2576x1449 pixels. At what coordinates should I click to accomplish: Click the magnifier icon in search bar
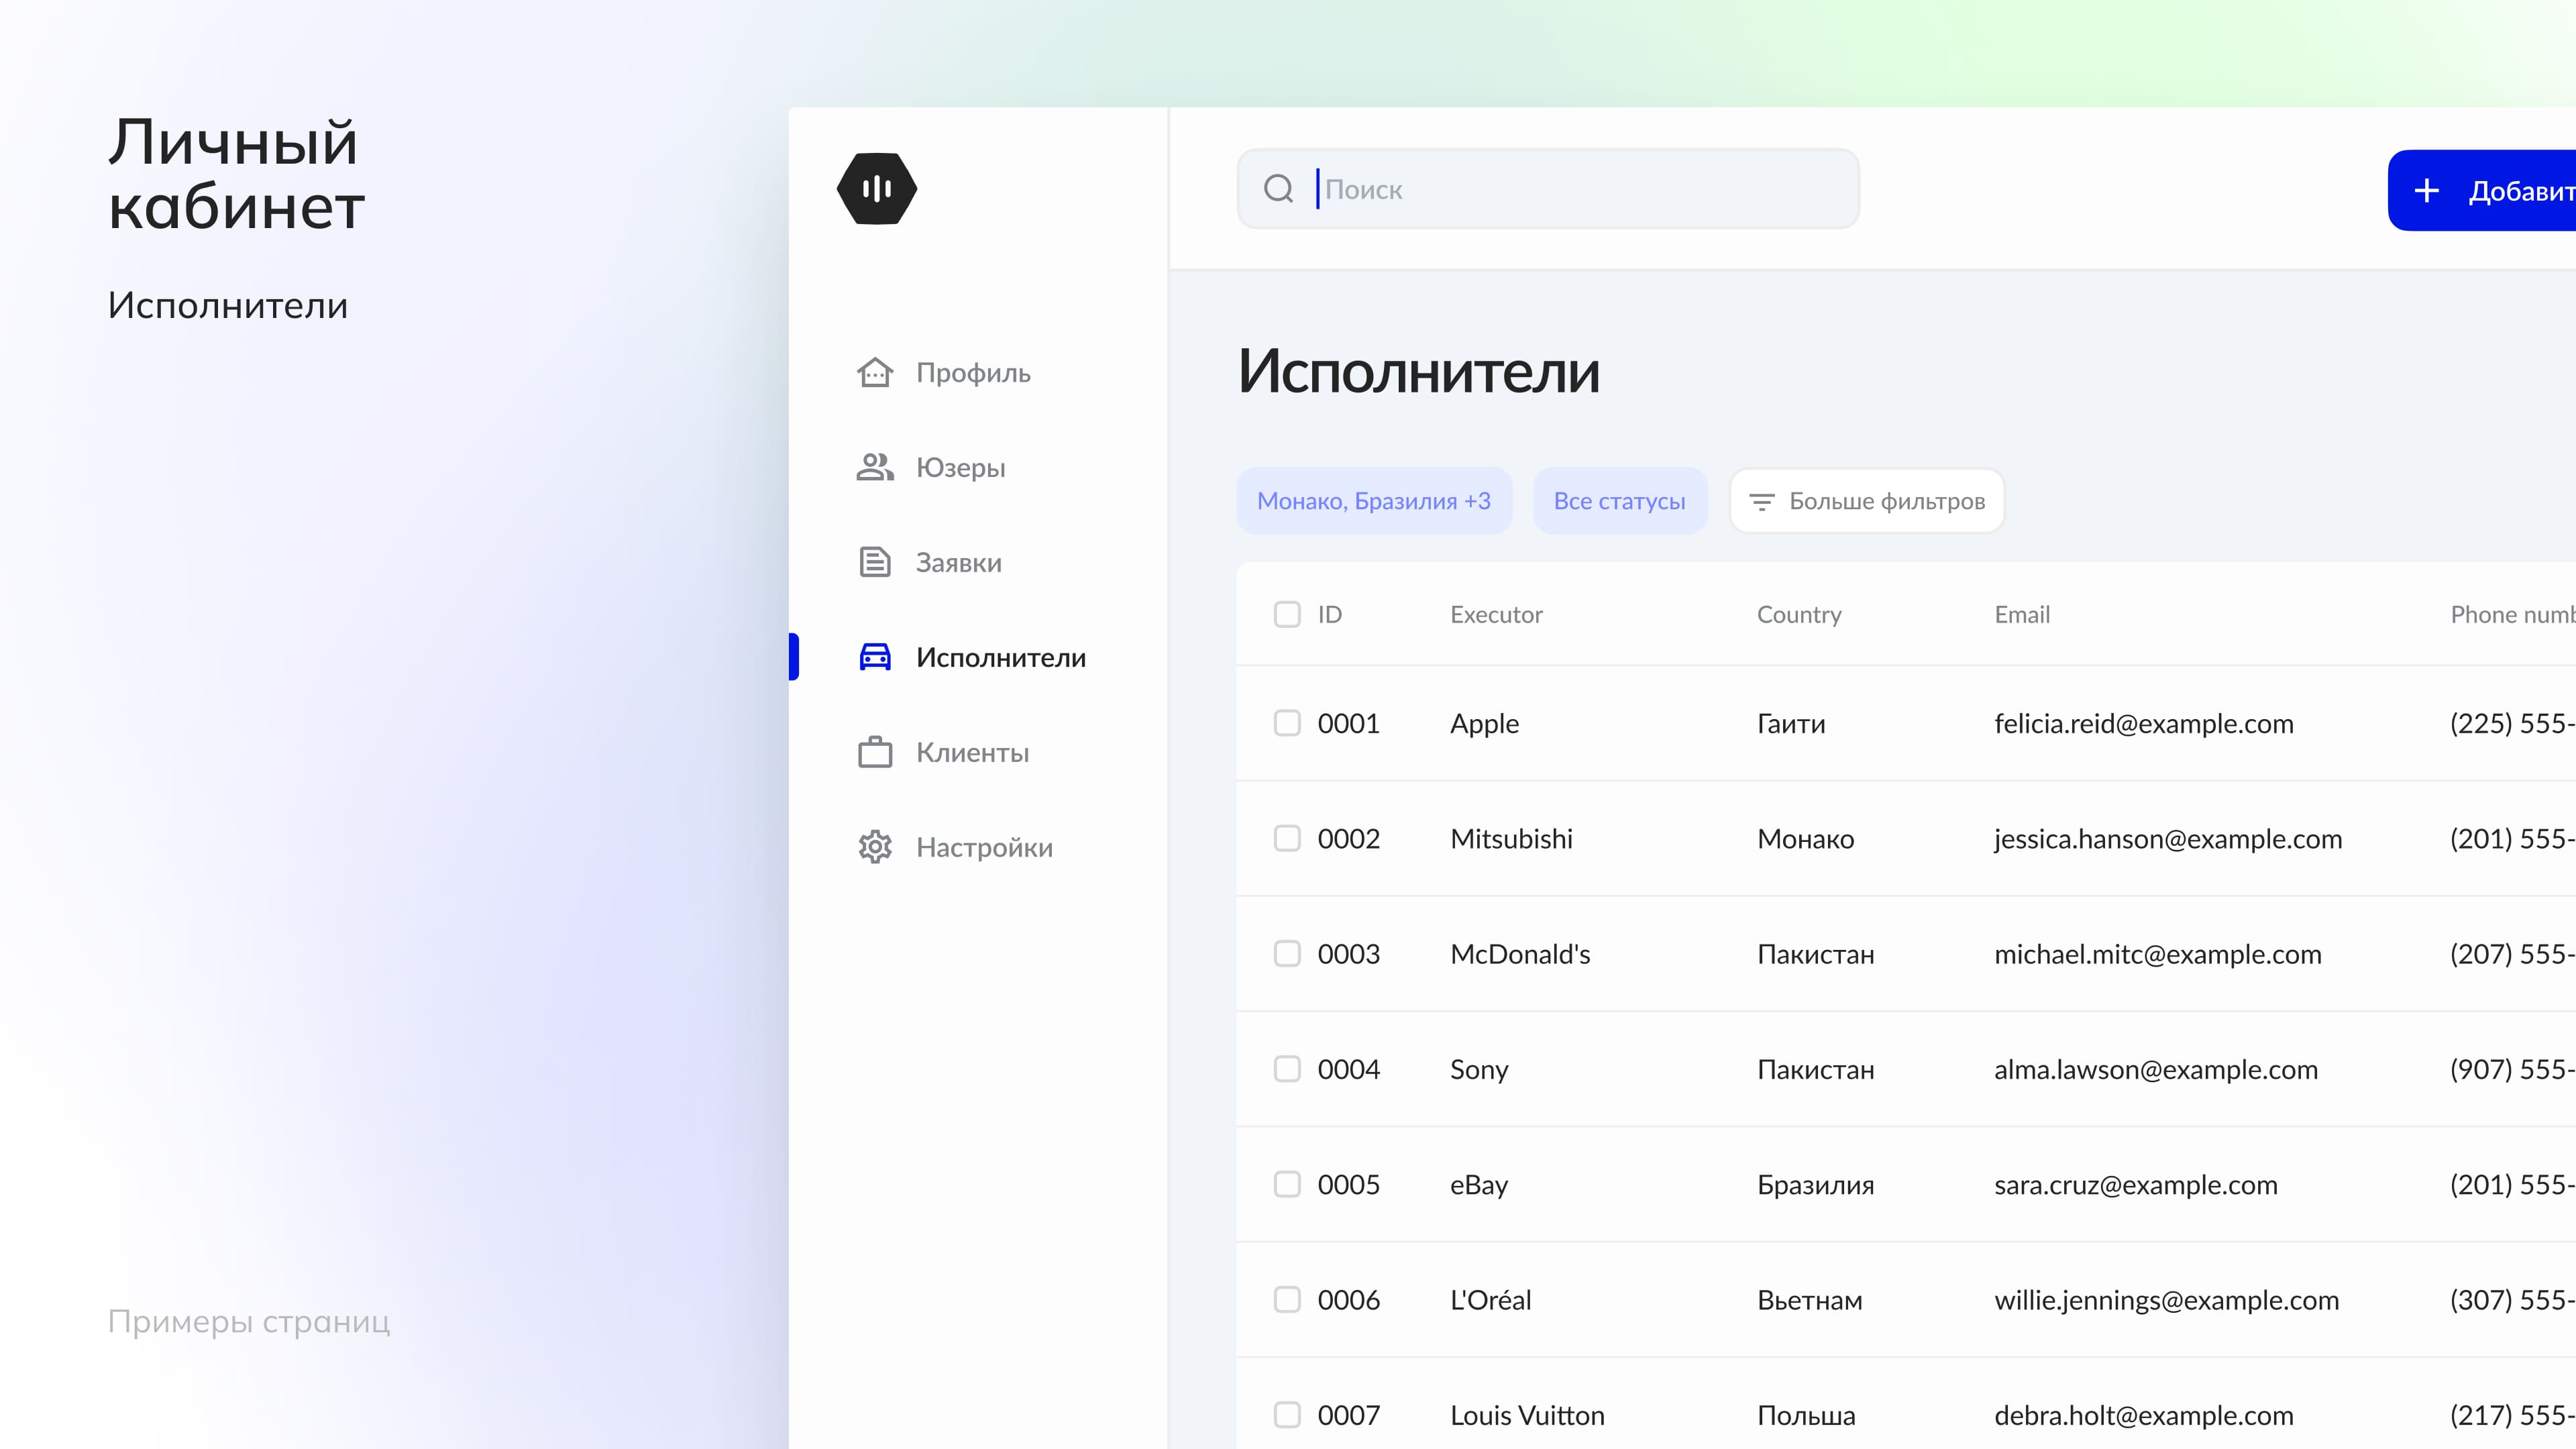pyautogui.click(x=1278, y=189)
